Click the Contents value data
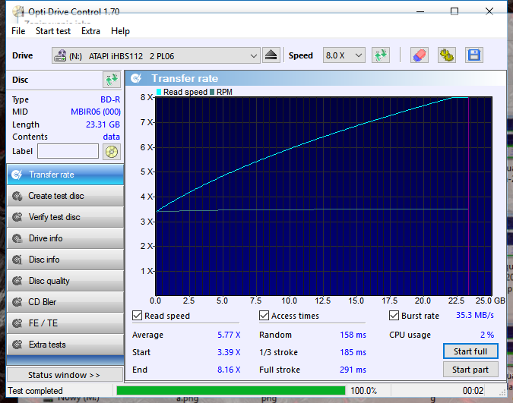This screenshot has width=513, height=403. pyautogui.click(x=111, y=137)
